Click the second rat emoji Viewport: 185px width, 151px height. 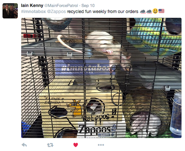point(149,12)
